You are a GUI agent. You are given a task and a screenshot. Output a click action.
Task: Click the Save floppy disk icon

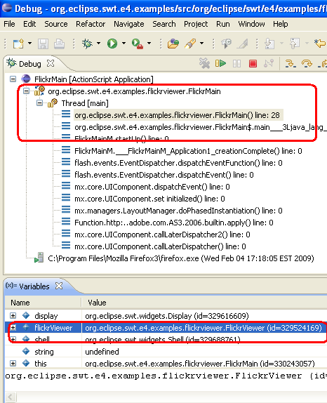pos(43,44)
